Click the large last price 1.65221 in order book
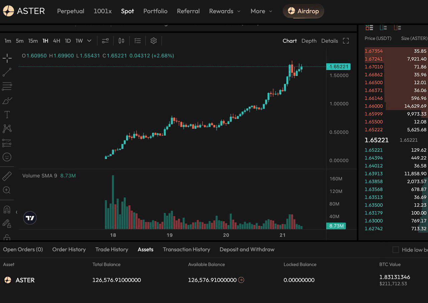428x303 pixels. click(x=377, y=140)
